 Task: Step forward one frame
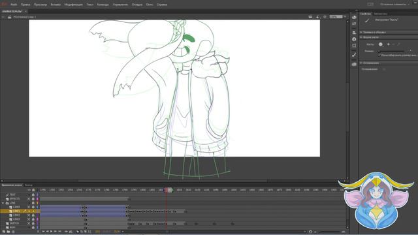56,232
